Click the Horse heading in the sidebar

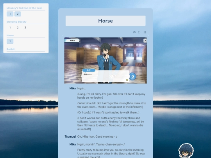[x=10, y=36]
